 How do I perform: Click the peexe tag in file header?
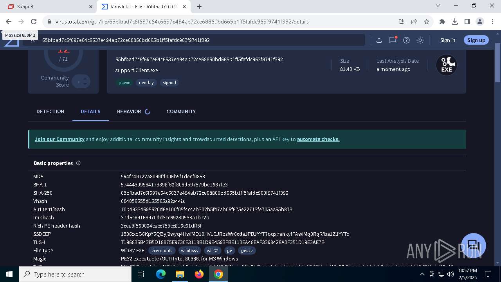[124, 83]
